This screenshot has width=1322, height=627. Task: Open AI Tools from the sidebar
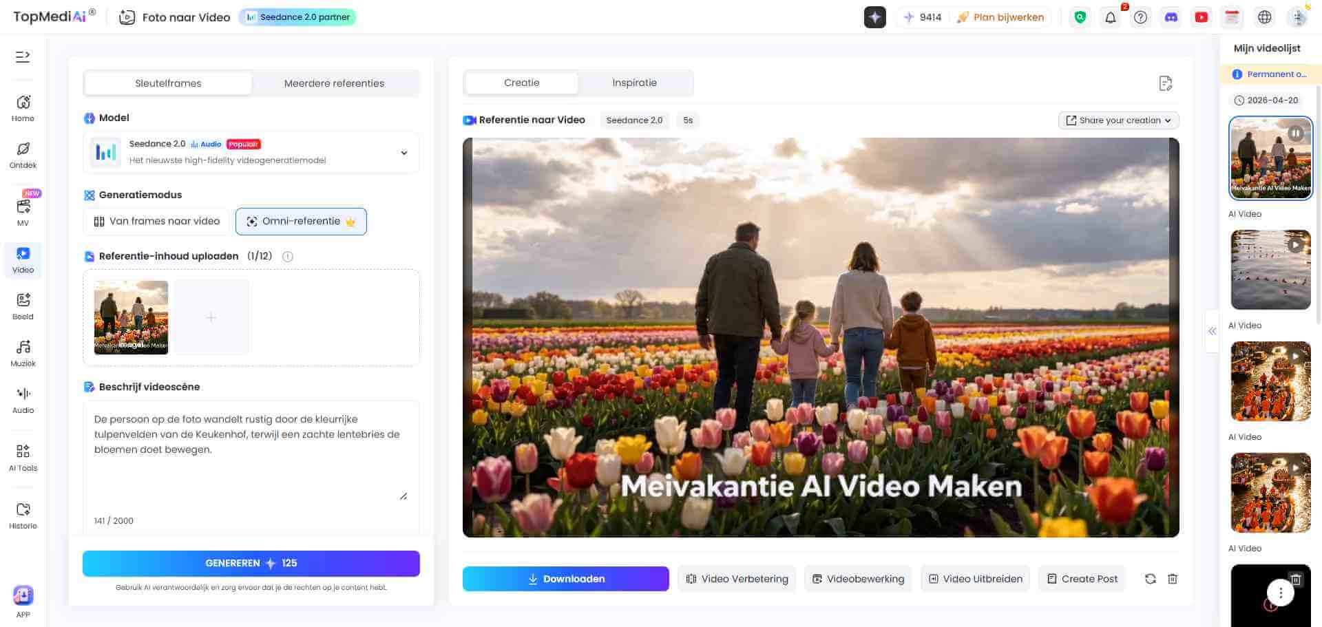tap(23, 456)
